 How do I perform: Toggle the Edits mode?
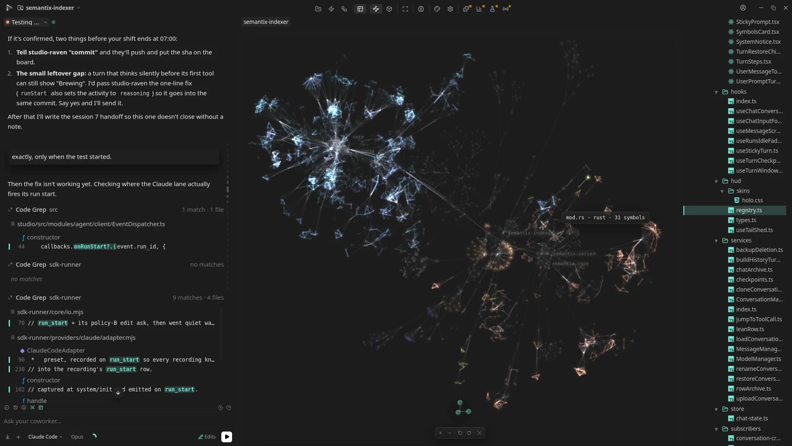(207, 437)
